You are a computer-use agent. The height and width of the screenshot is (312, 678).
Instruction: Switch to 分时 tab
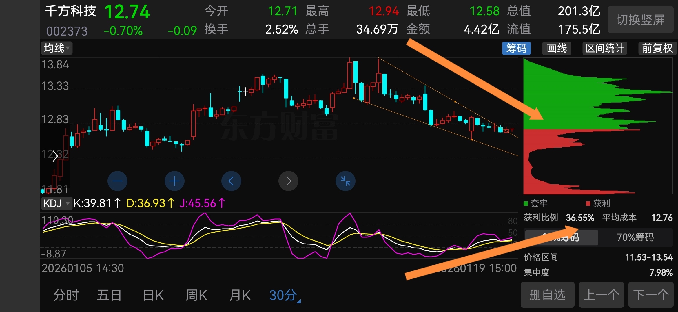(66, 295)
